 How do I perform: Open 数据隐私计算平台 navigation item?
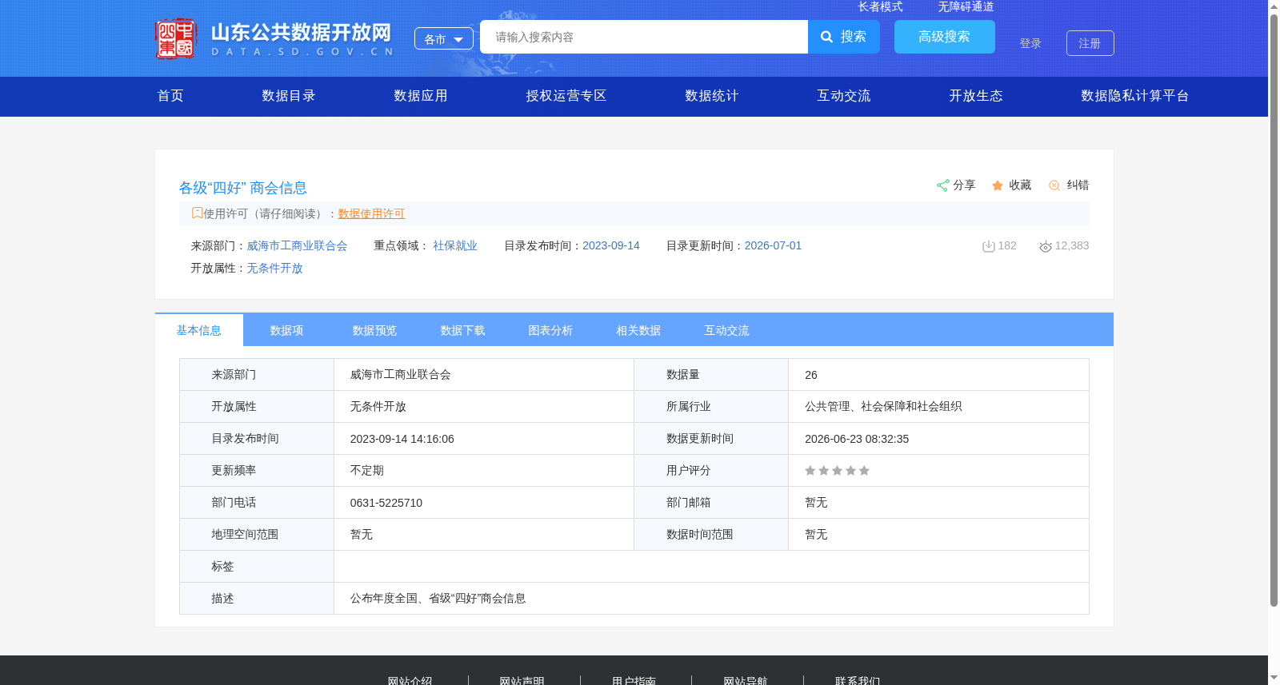tap(1135, 96)
